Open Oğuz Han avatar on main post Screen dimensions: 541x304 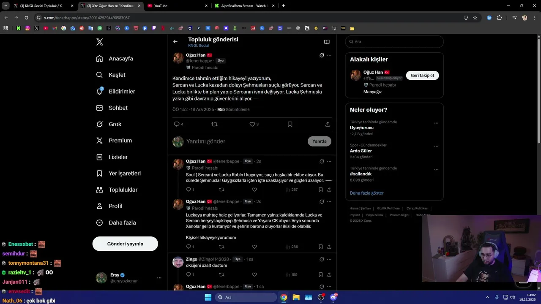(x=178, y=58)
